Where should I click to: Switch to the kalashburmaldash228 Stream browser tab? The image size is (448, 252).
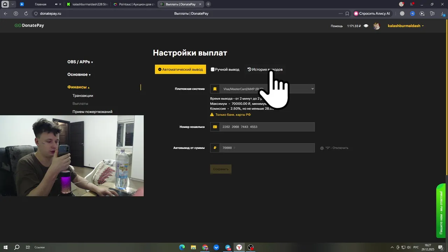tap(87, 4)
